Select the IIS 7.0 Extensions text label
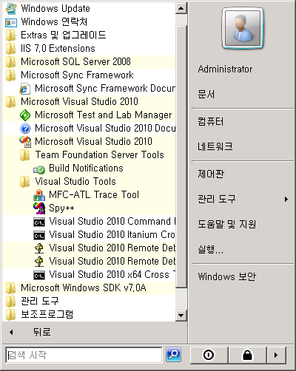This screenshot has width=296, height=371. tap(58, 49)
